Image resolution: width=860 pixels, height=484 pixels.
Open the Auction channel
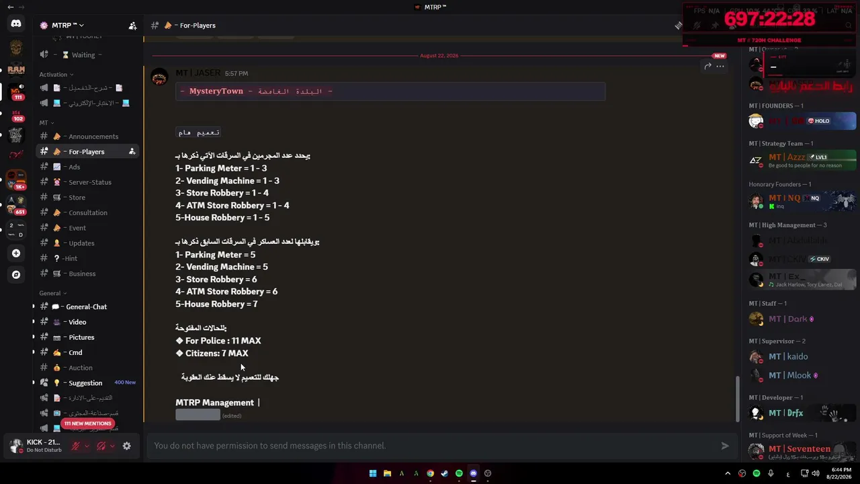[88, 368]
